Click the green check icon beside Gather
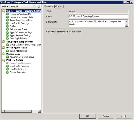Image resolution: width=134 pixels, height=120 pixels. [7, 26]
